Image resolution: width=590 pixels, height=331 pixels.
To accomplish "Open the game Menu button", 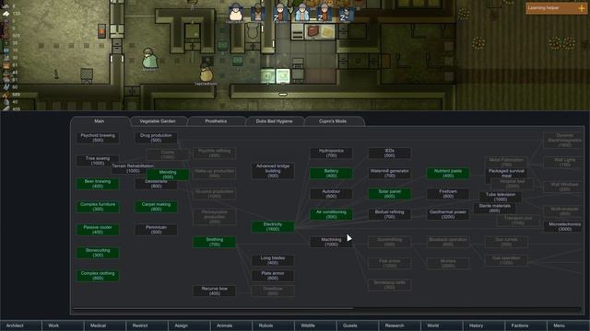I will click(569, 325).
